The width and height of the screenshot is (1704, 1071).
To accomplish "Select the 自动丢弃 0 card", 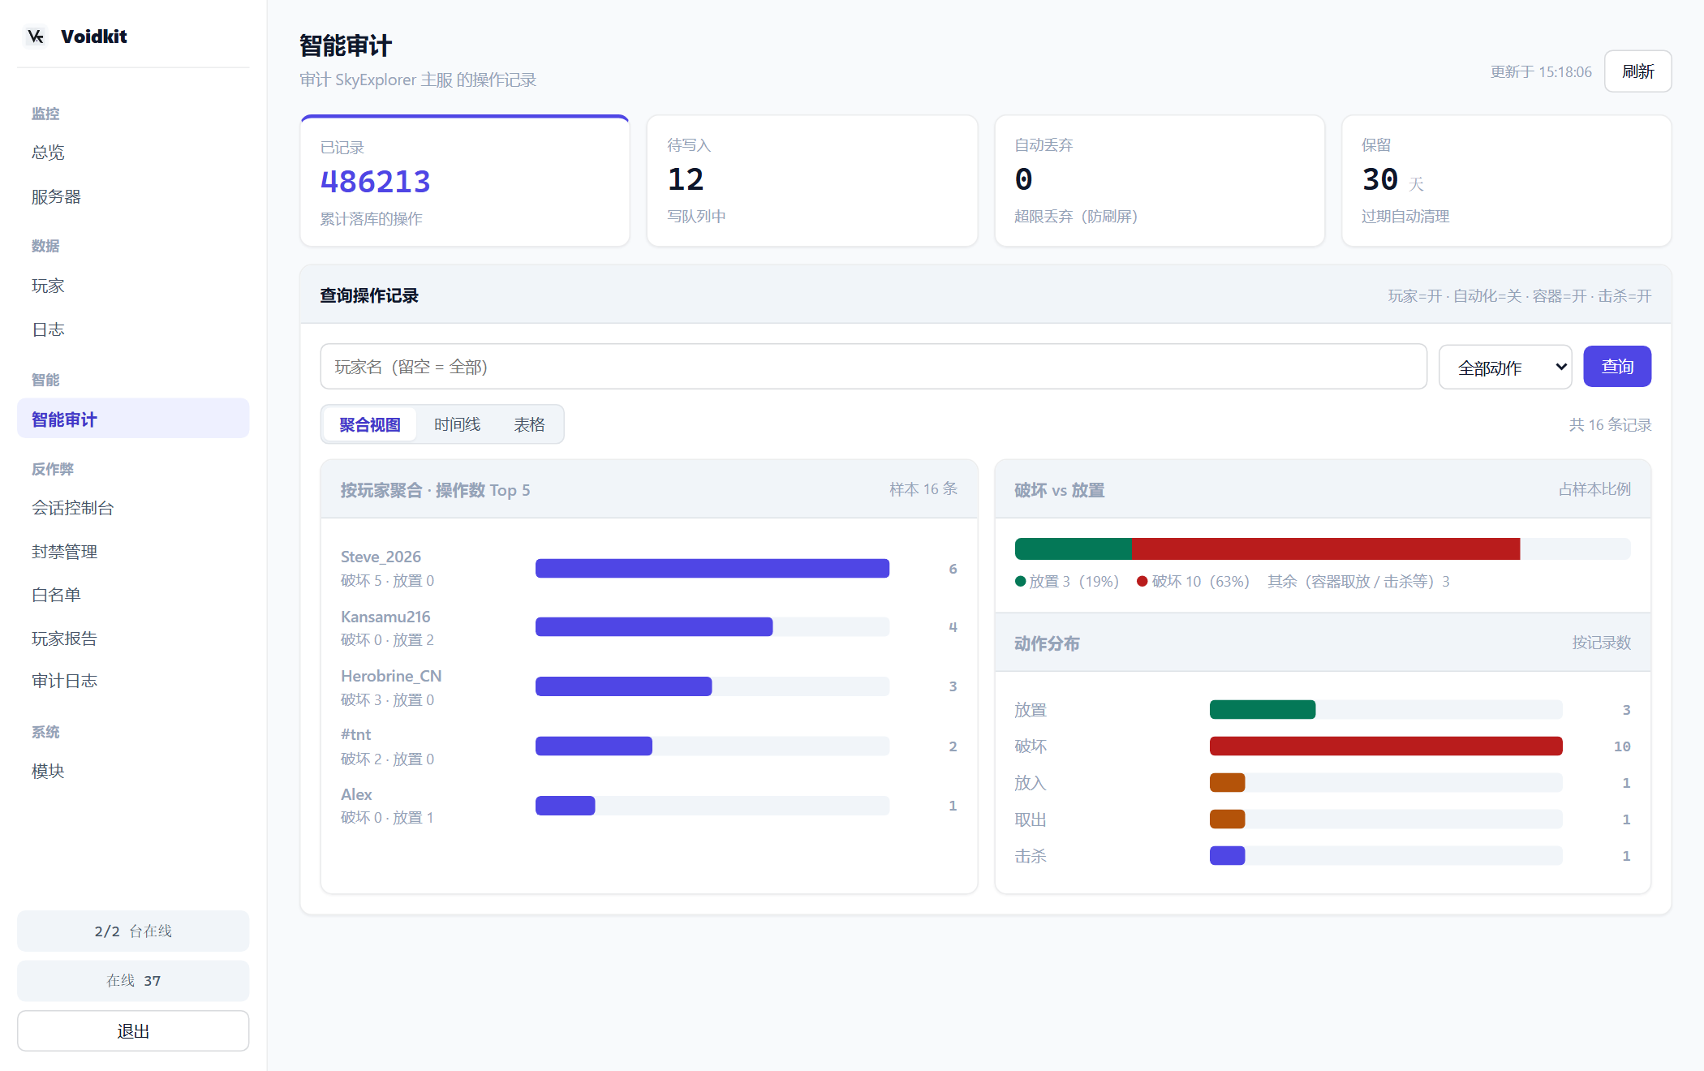I will (x=1160, y=181).
